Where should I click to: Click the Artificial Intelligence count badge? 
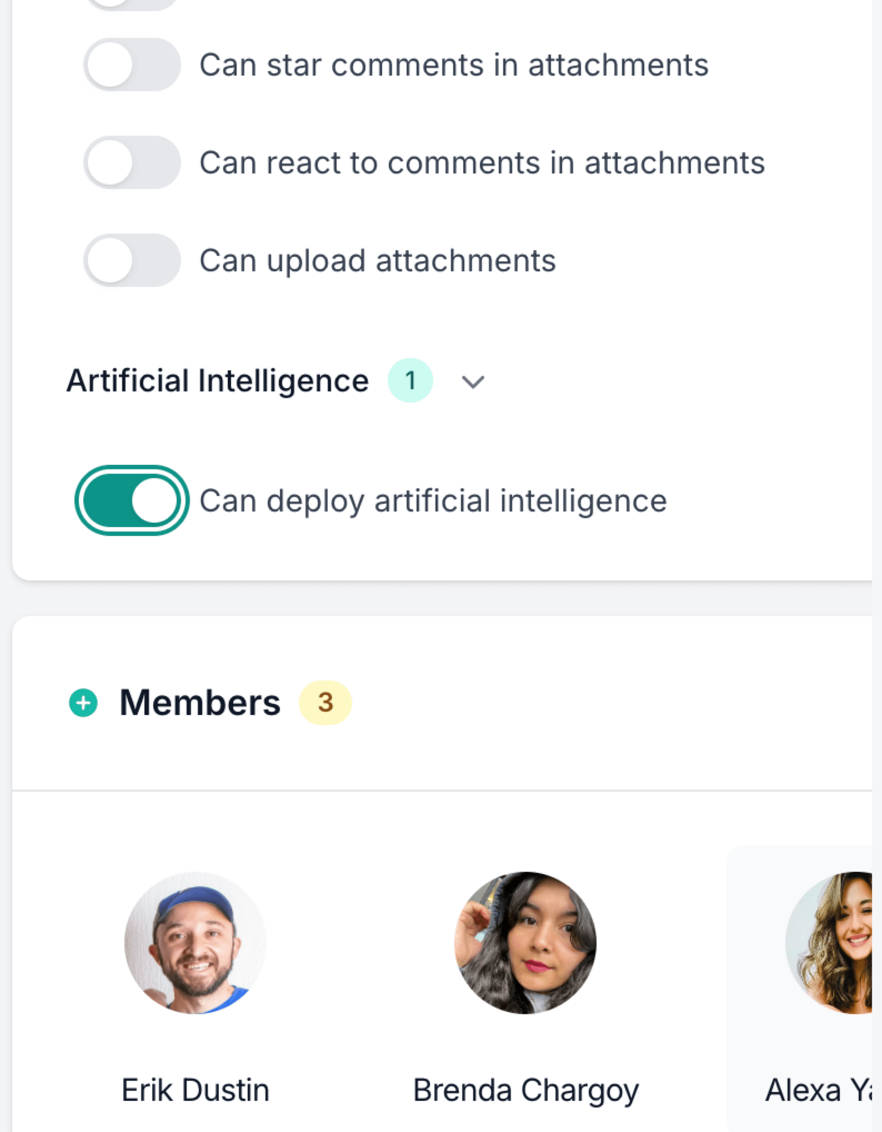click(x=410, y=381)
